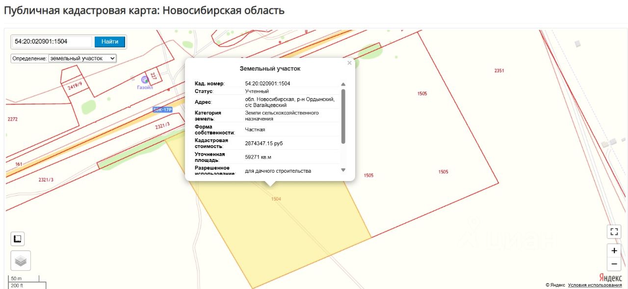Click cadastral number 54:20:020901:1504 in popup
628x289 pixels.
click(x=267, y=83)
